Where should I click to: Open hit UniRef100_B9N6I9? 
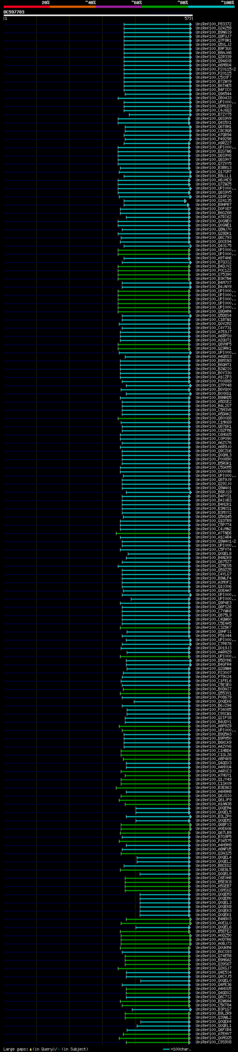[x=213, y=32]
